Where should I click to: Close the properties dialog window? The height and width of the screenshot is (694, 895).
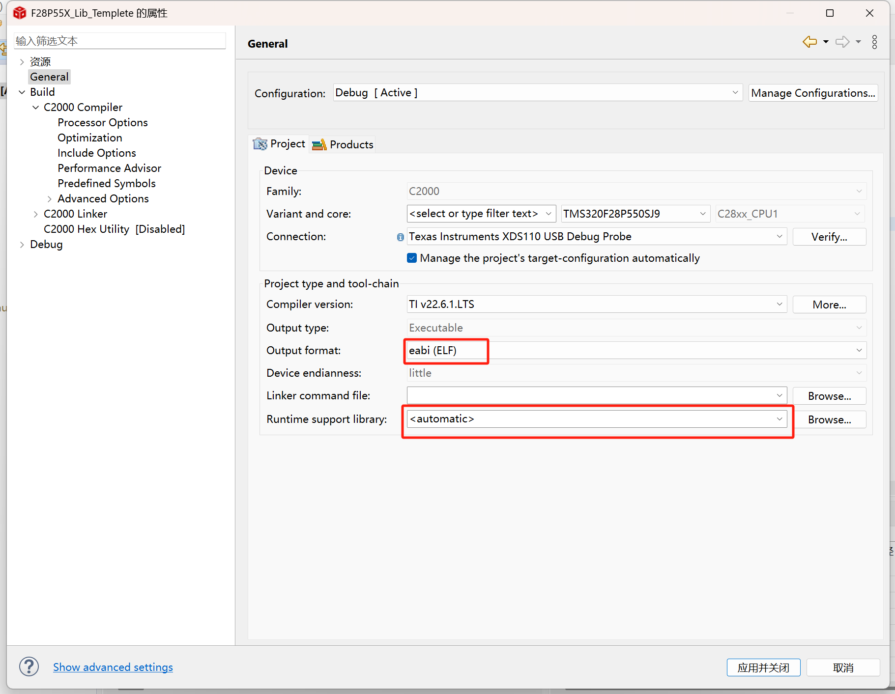pos(869,13)
